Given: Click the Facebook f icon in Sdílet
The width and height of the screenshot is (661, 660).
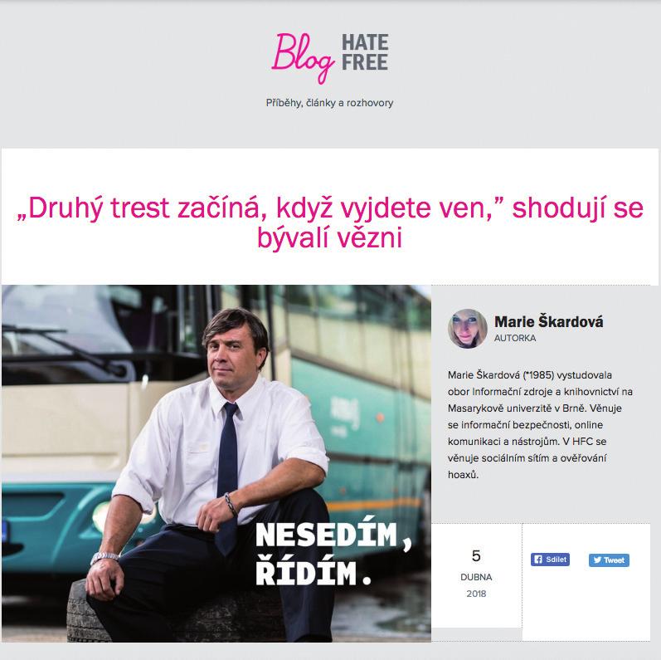Looking at the screenshot, I should [x=538, y=560].
